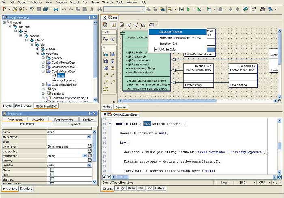The height and width of the screenshot is (198, 284).
Task: Switch to the File Browser tab
Action: click(24, 105)
